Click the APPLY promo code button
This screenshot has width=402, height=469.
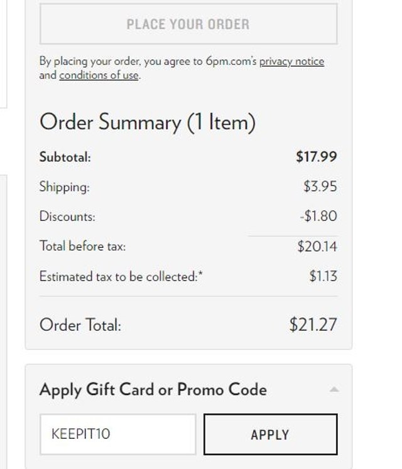(x=271, y=434)
